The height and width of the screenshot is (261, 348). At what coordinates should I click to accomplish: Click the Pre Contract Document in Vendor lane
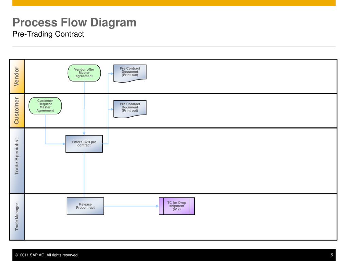tap(130, 73)
